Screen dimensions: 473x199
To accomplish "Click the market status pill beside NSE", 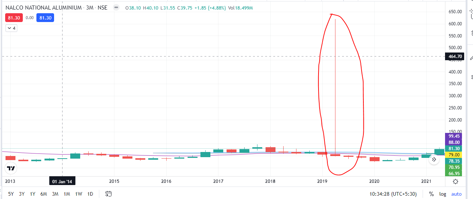I will tap(115, 8).
